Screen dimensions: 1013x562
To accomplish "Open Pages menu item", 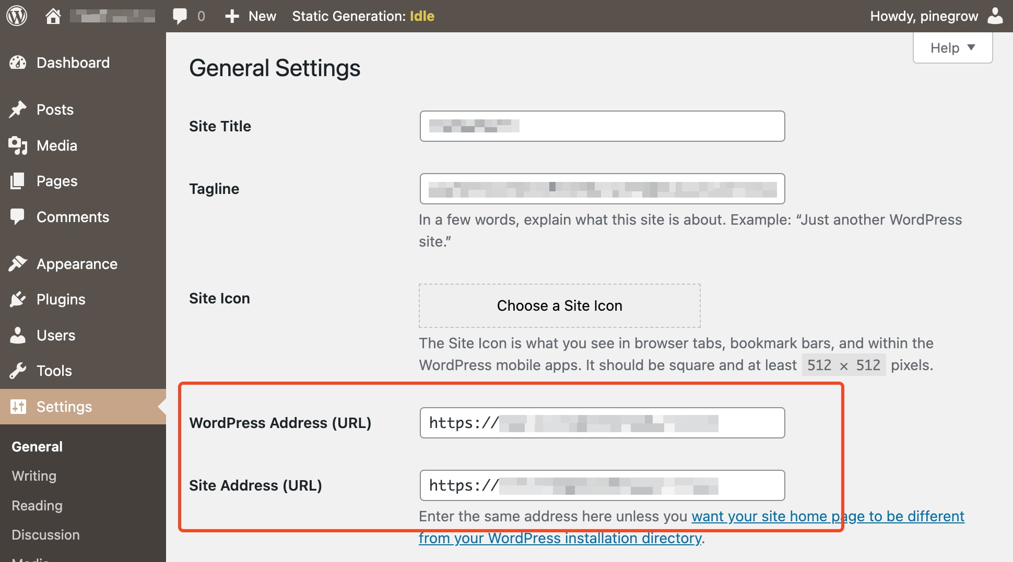I will coord(83,181).
